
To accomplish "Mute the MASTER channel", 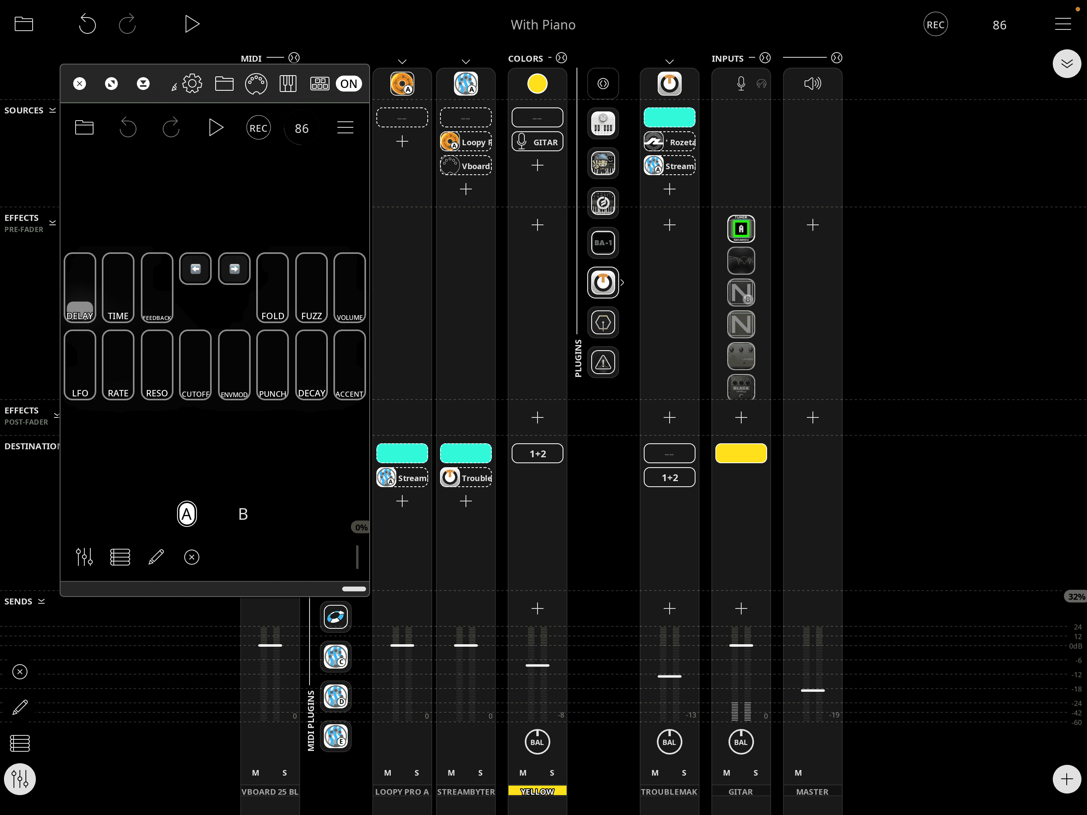I will tap(798, 772).
